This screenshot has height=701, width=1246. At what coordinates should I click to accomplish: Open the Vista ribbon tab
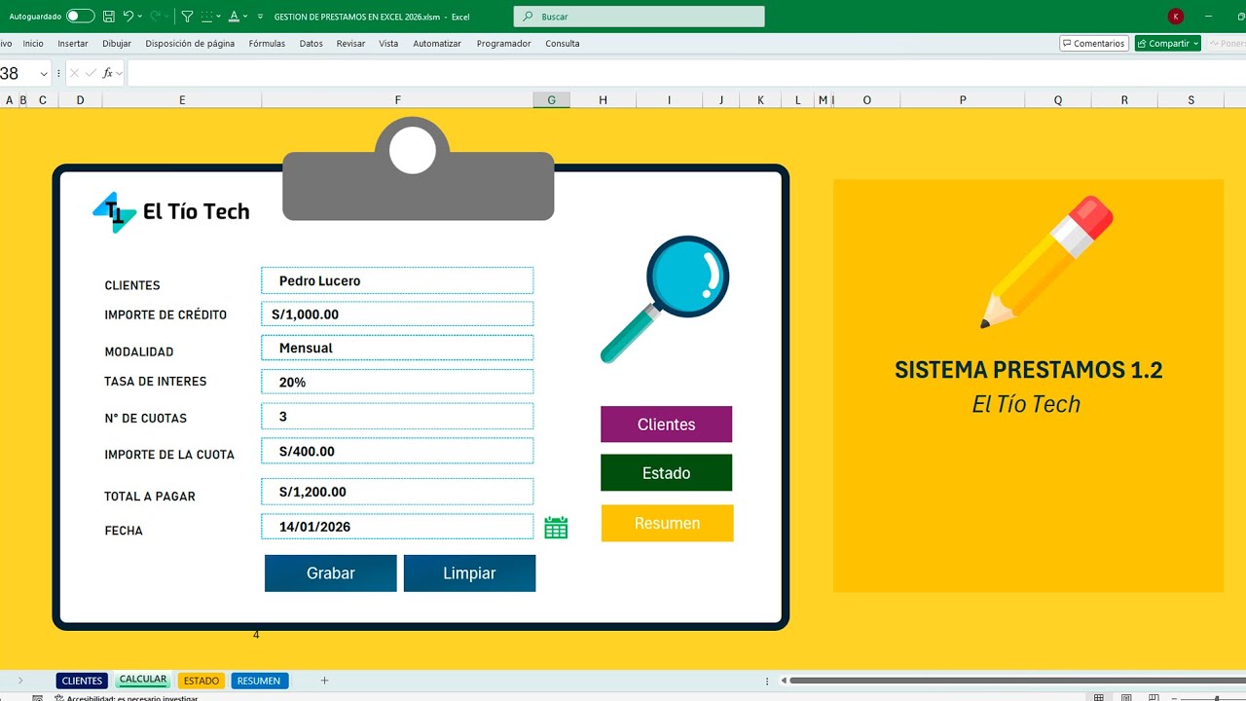pyautogui.click(x=388, y=44)
